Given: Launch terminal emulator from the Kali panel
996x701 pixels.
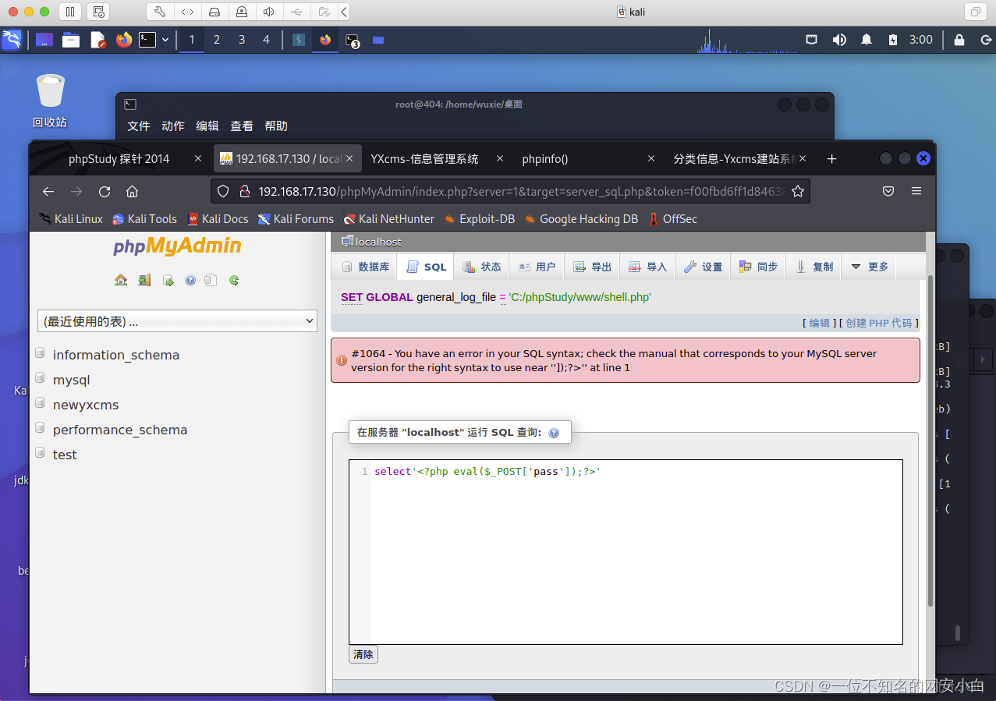Looking at the screenshot, I should 147,40.
